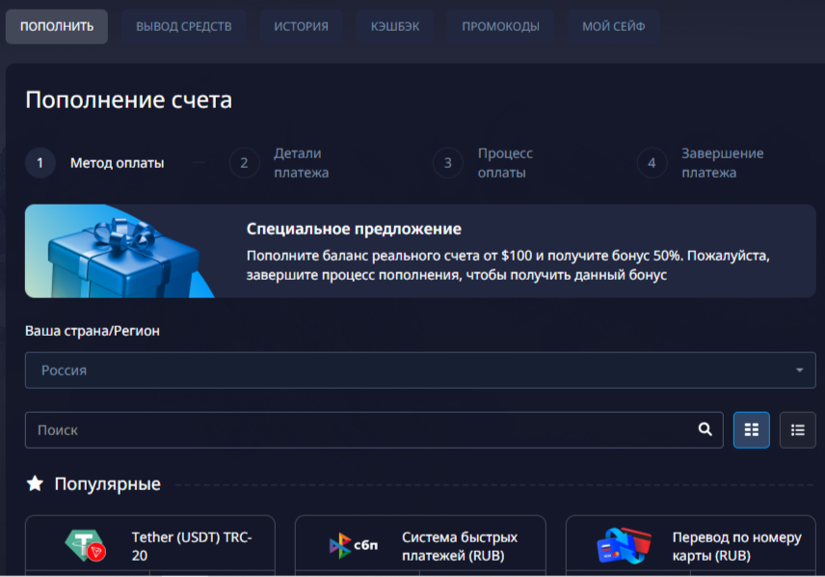The image size is (825, 577).
Task: Click the search magnifier icon
Action: pos(705,430)
